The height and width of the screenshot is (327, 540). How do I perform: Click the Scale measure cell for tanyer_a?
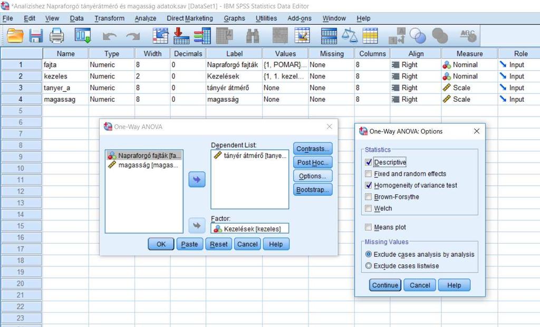(469, 88)
